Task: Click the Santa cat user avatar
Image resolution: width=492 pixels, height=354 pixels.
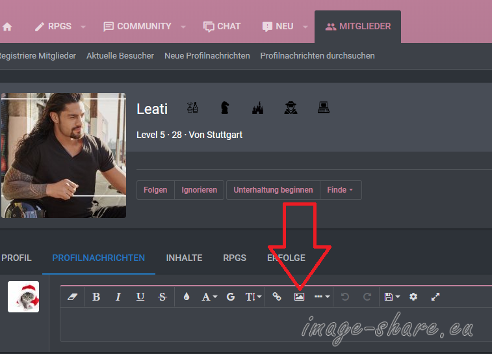Action: click(23, 297)
